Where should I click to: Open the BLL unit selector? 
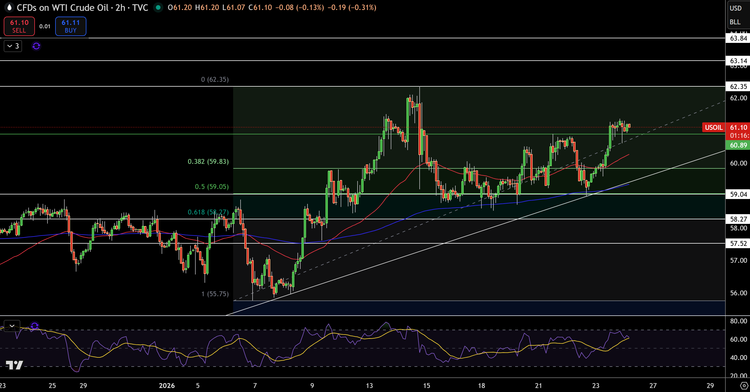[735, 22]
